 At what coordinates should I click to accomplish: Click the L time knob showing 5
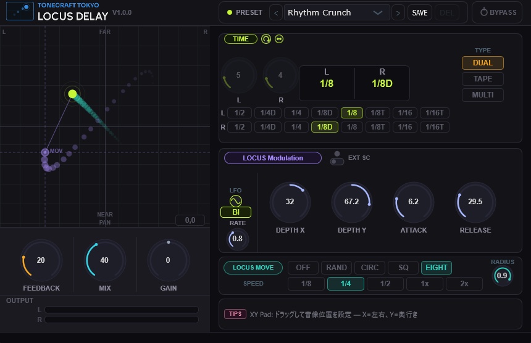(238, 75)
